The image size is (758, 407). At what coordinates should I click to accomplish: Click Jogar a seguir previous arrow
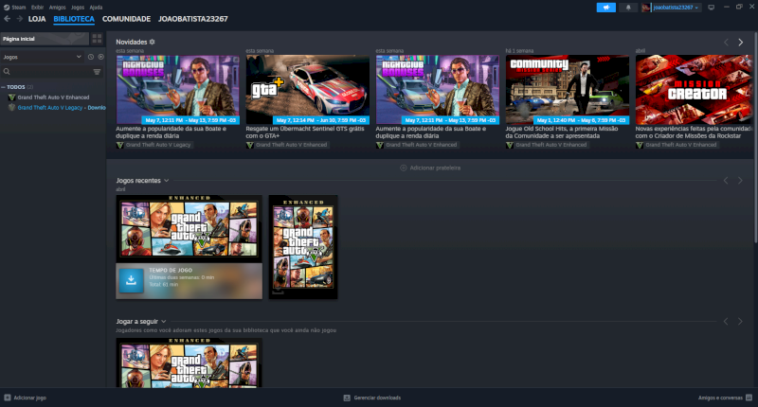coord(726,322)
